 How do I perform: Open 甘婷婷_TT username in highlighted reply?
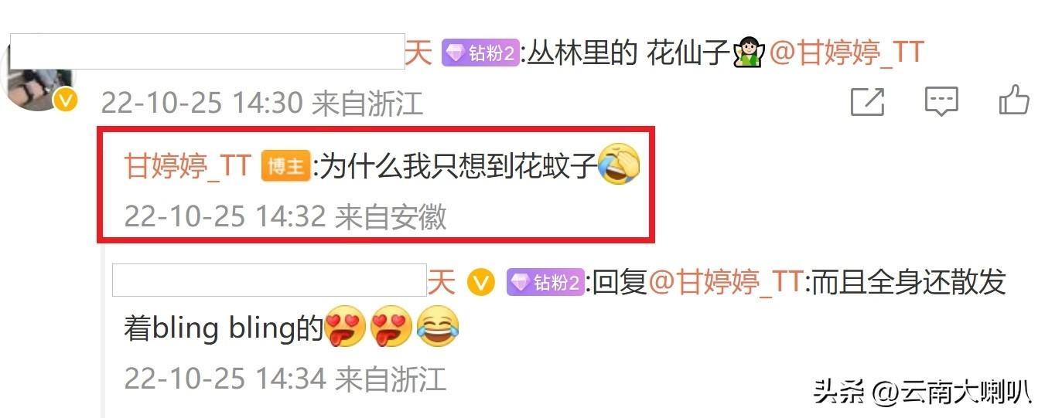[188, 166]
